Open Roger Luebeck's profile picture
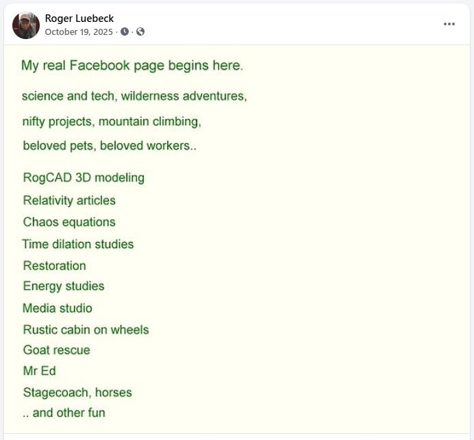Image resolution: width=474 pixels, height=440 pixels. (26, 25)
